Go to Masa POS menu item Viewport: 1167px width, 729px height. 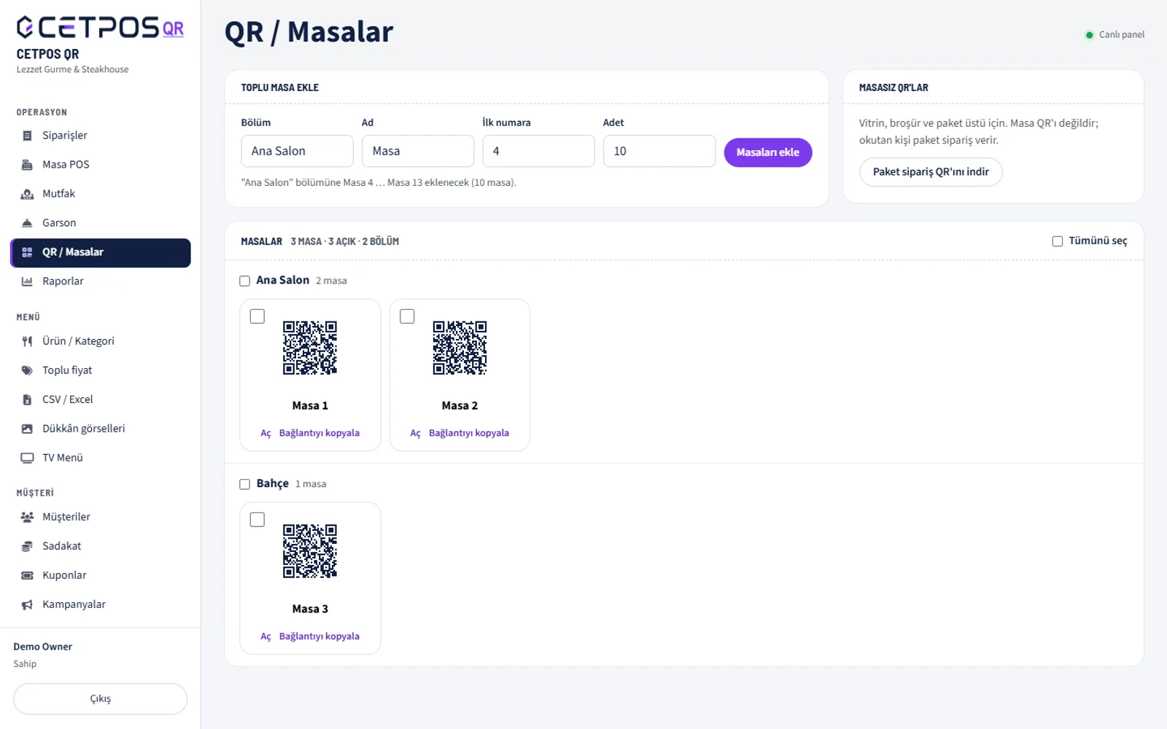[101, 165]
